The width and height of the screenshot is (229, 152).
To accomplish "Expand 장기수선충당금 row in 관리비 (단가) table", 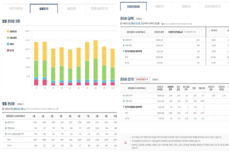I will point(124,107).
